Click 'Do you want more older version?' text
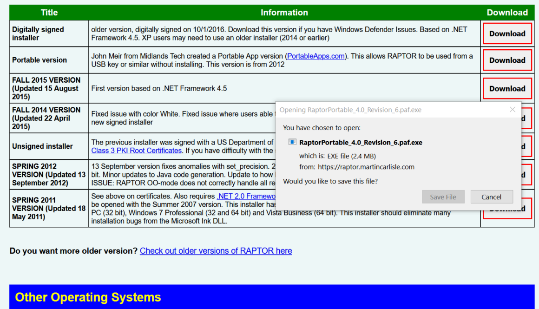The width and height of the screenshot is (539, 309). pos(73,251)
